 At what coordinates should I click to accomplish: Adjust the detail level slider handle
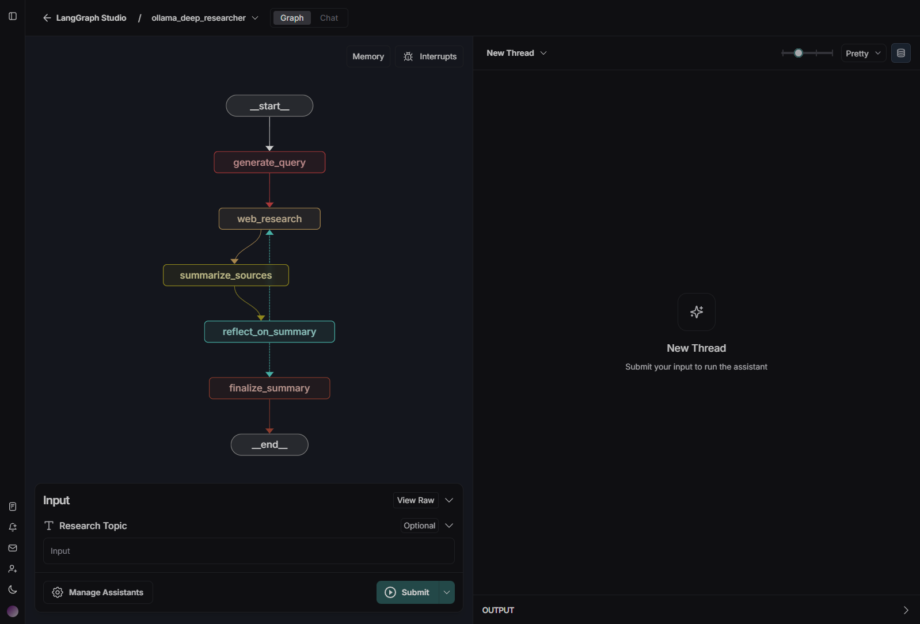click(x=799, y=53)
